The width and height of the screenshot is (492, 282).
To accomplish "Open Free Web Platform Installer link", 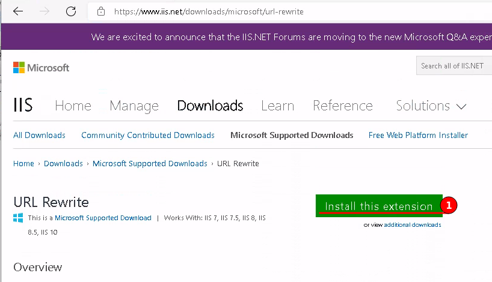I will pos(418,135).
